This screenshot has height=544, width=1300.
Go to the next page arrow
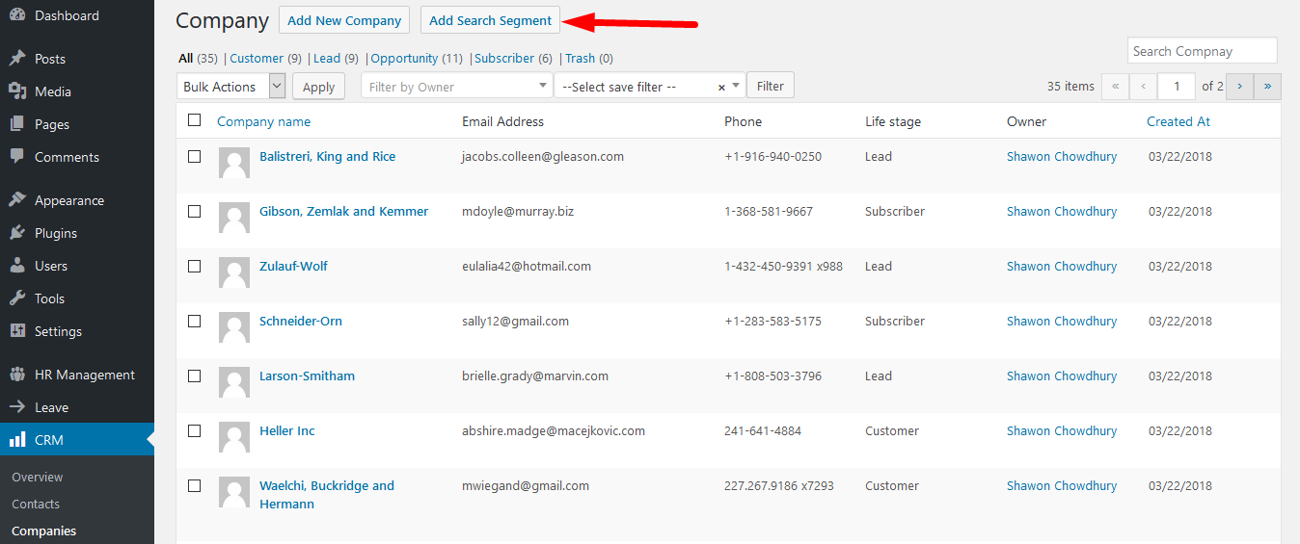click(1239, 87)
